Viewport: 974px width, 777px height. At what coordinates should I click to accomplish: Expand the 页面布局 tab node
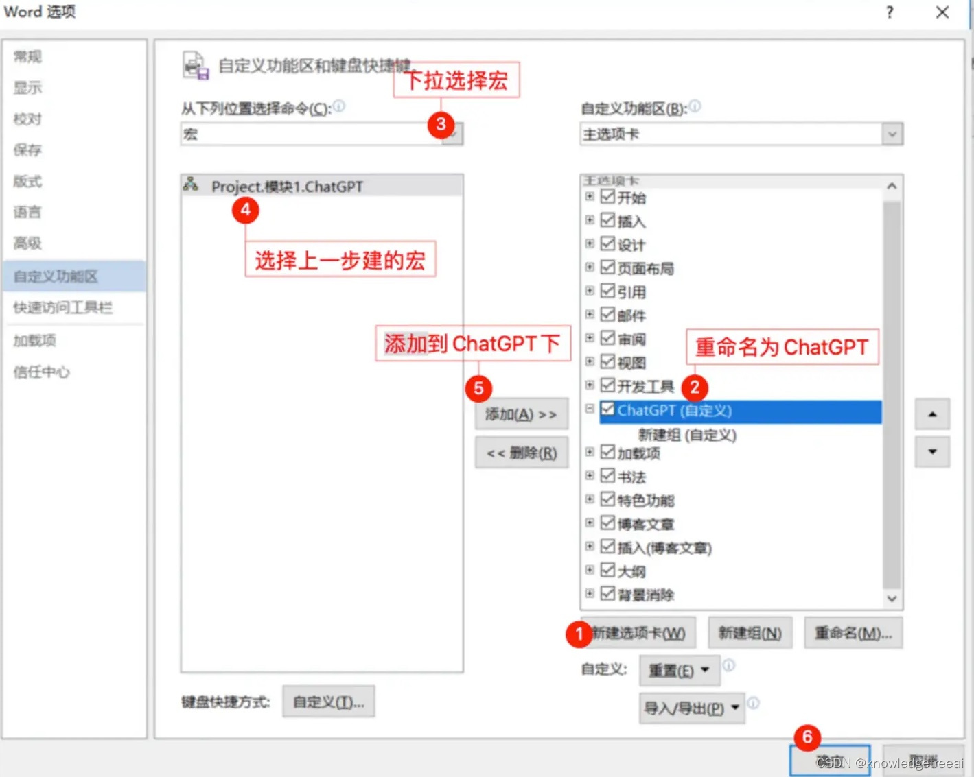(x=590, y=267)
